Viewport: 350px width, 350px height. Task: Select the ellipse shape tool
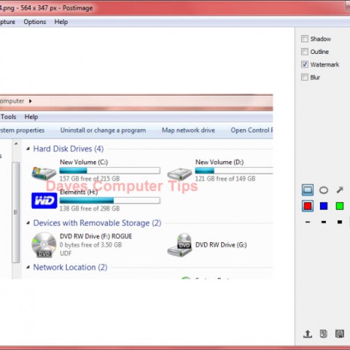click(x=324, y=190)
